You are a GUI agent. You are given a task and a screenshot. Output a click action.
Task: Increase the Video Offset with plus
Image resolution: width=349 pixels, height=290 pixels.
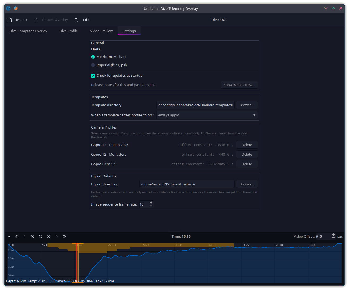333,235
